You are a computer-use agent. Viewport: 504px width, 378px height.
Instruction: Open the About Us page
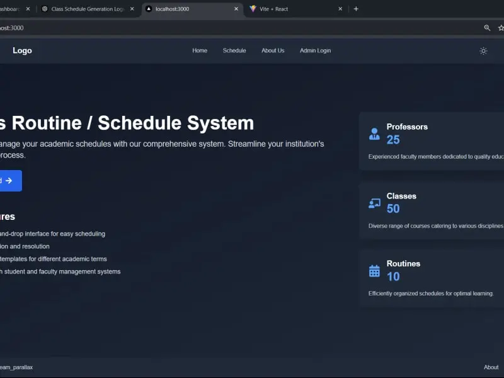(273, 50)
